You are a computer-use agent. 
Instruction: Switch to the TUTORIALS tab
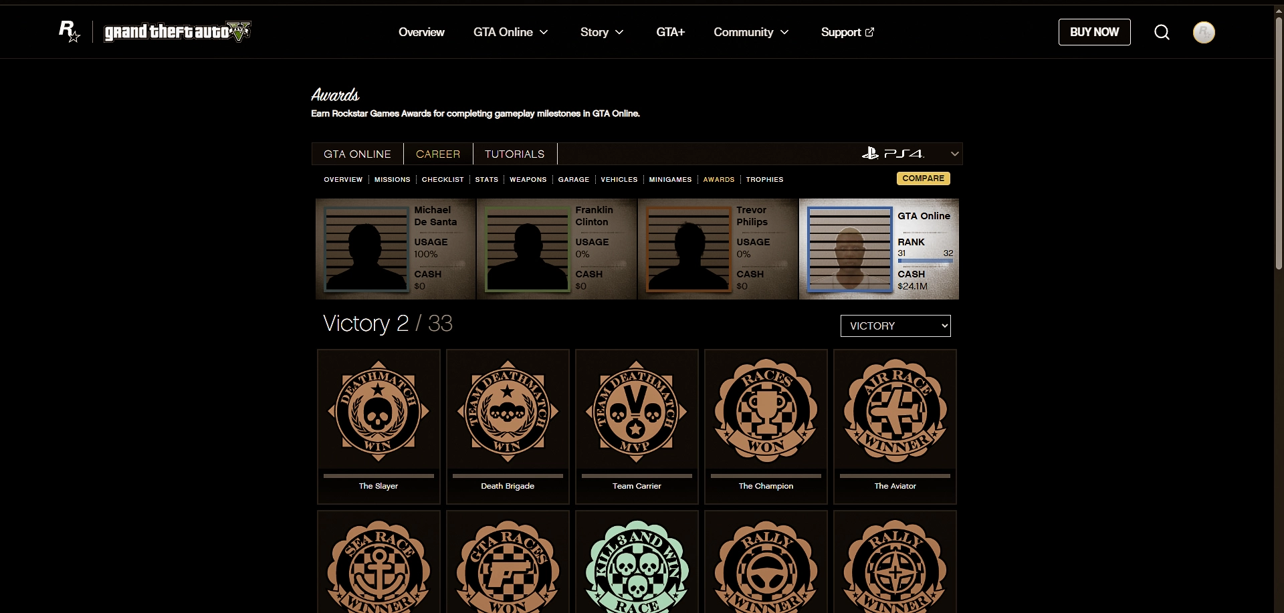tap(514, 154)
